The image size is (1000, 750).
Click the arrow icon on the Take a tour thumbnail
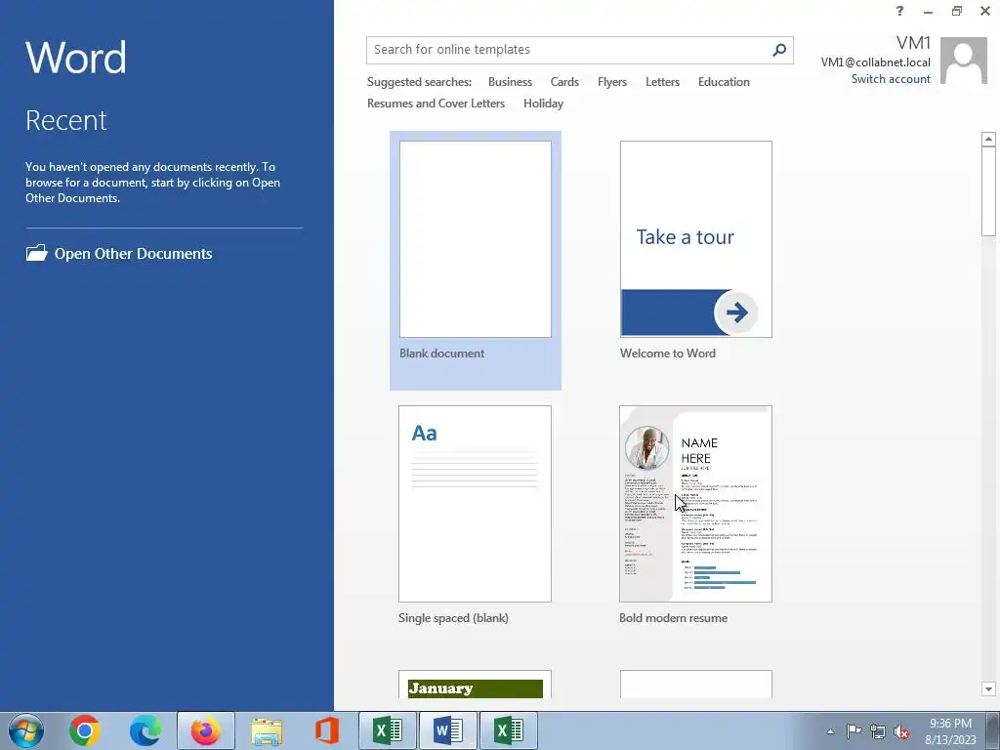[x=736, y=312]
